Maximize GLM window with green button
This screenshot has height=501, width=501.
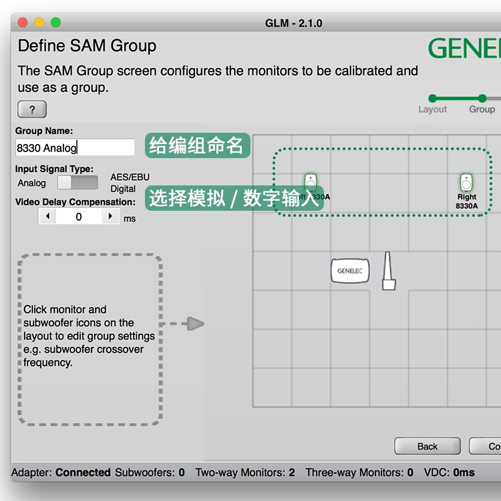tap(56, 23)
